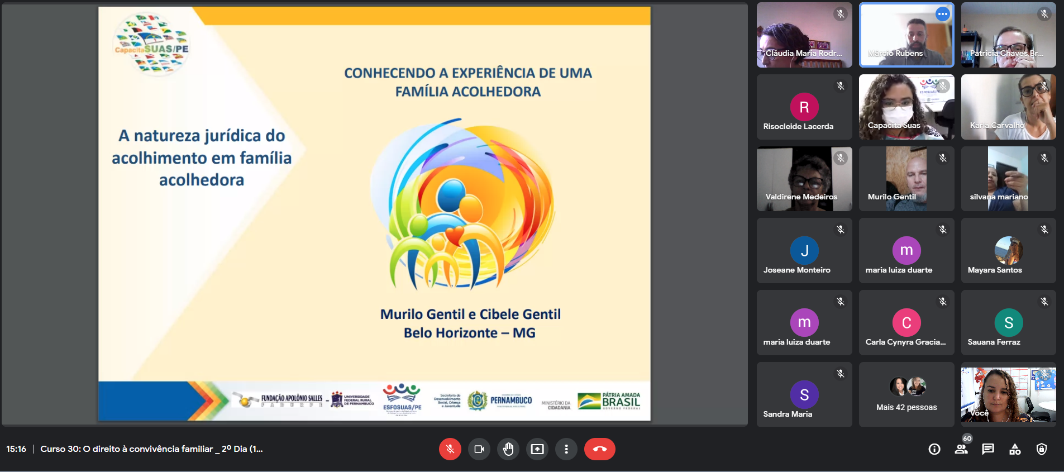Open the chat panel
Screen dimensions: 1064x472
pyautogui.click(x=988, y=449)
